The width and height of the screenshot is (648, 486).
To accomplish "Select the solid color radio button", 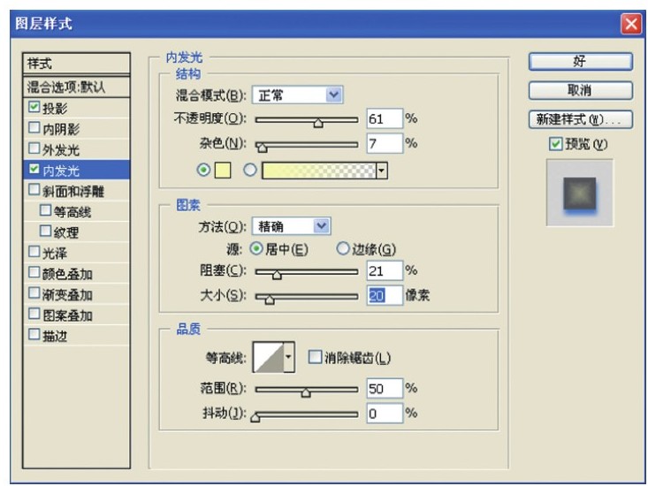I will click(203, 170).
